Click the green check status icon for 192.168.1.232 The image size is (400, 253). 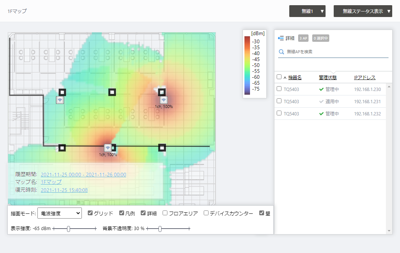(x=321, y=114)
